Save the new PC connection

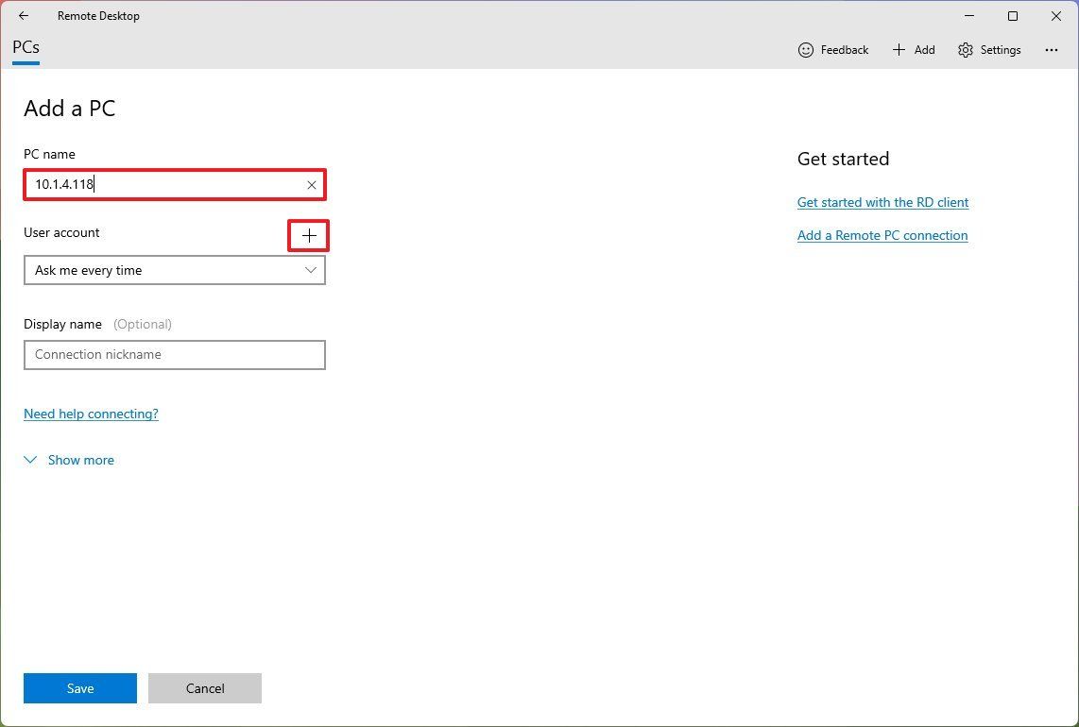pos(79,688)
